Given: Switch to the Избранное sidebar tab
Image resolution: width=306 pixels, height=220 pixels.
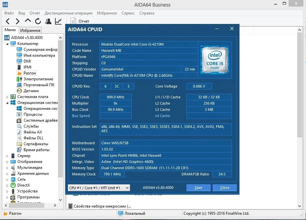Looking at the screenshot, I should (x=30, y=30).
